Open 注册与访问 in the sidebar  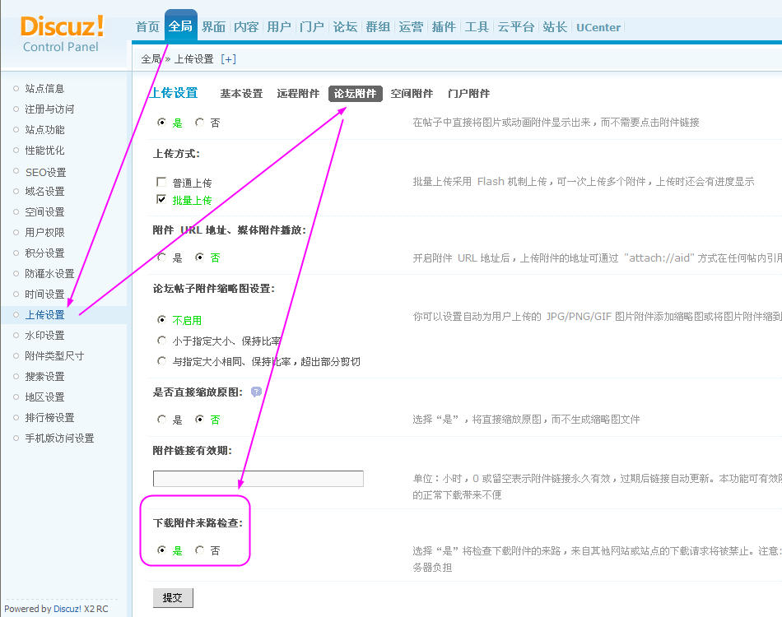[x=50, y=109]
